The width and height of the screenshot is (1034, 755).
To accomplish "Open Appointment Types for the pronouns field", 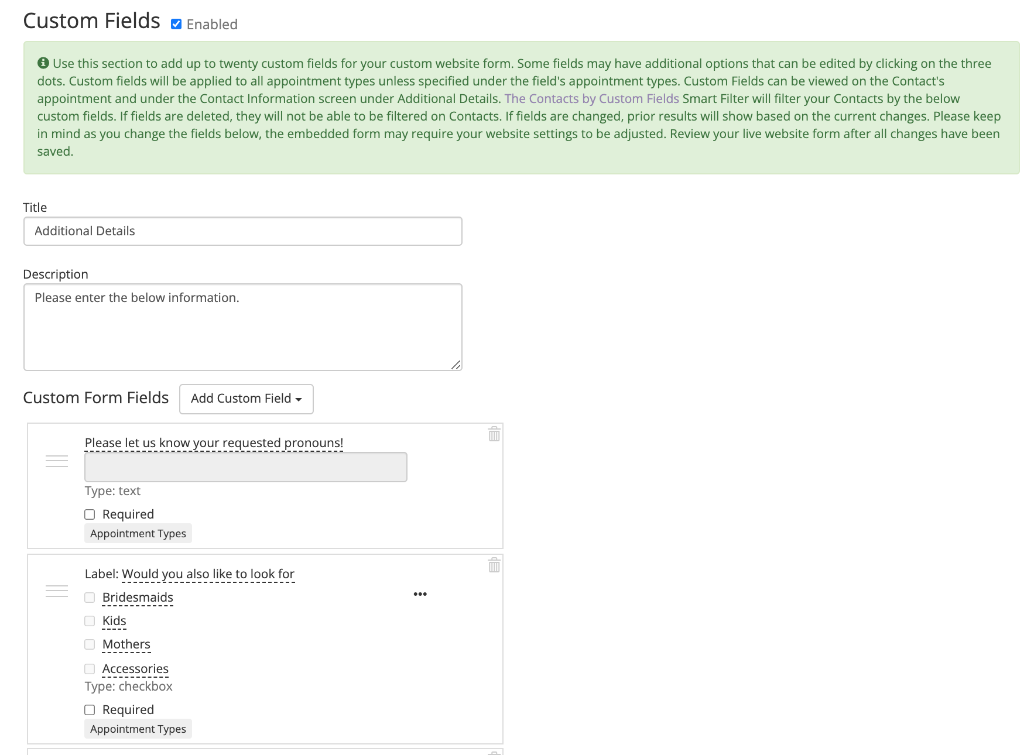I will 138,533.
